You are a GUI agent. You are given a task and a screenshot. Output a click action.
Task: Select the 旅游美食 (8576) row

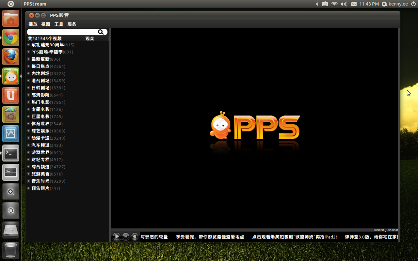pos(68,174)
